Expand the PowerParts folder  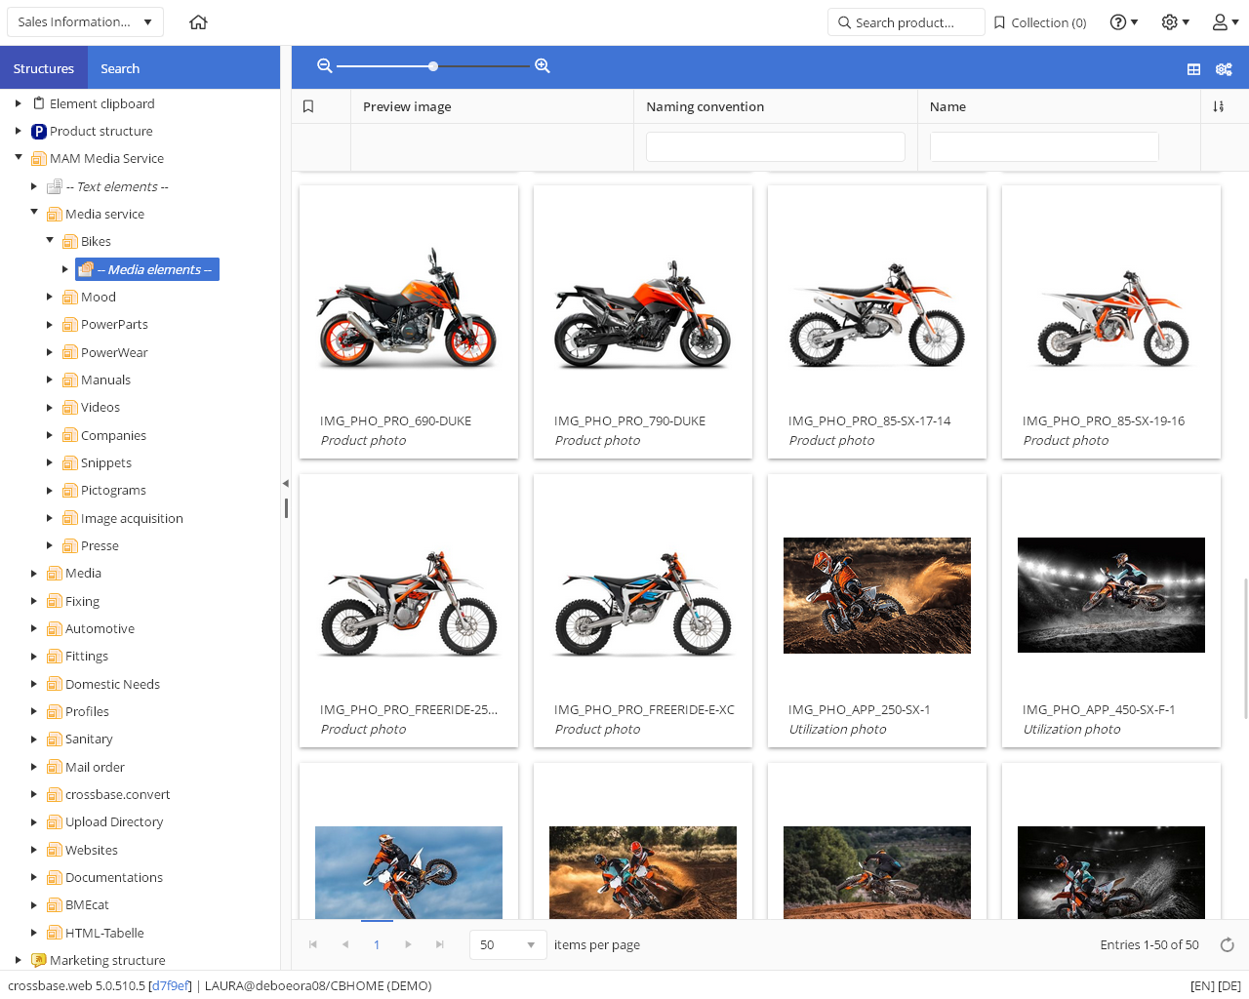(x=50, y=324)
